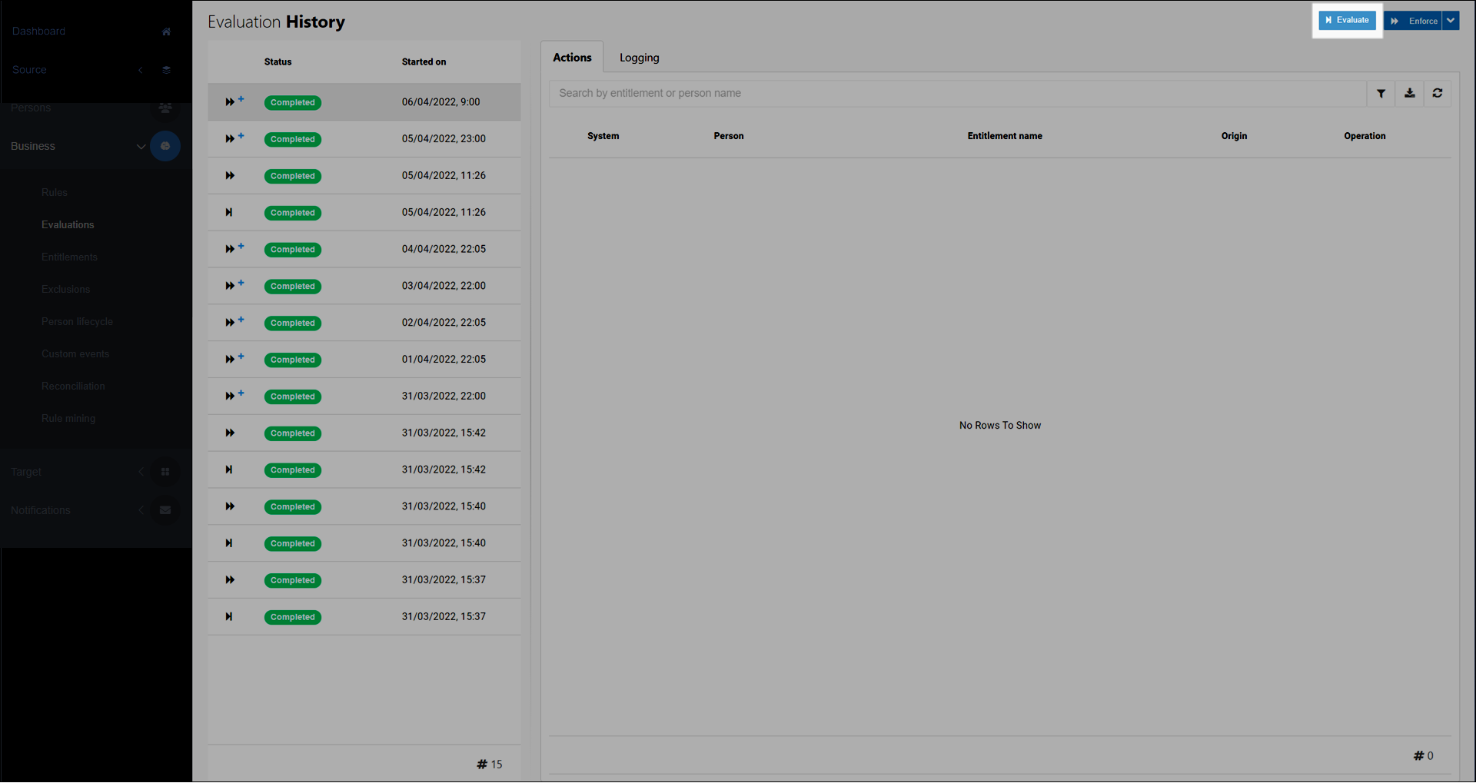
Task: Sort by the Started on column header
Action: (424, 62)
